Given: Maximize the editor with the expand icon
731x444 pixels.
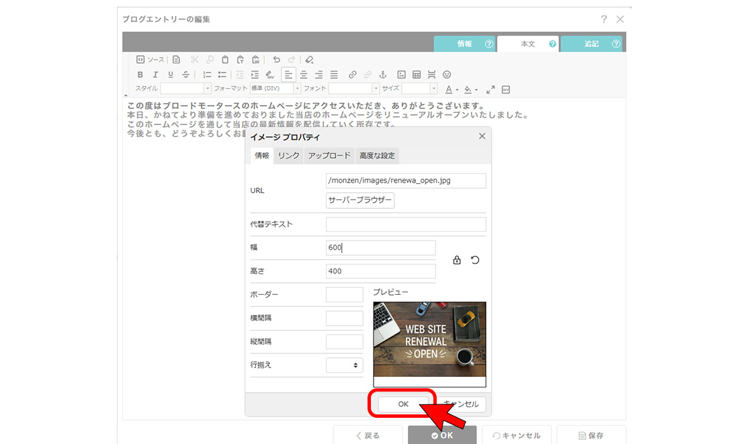Looking at the screenshot, I should (x=490, y=89).
